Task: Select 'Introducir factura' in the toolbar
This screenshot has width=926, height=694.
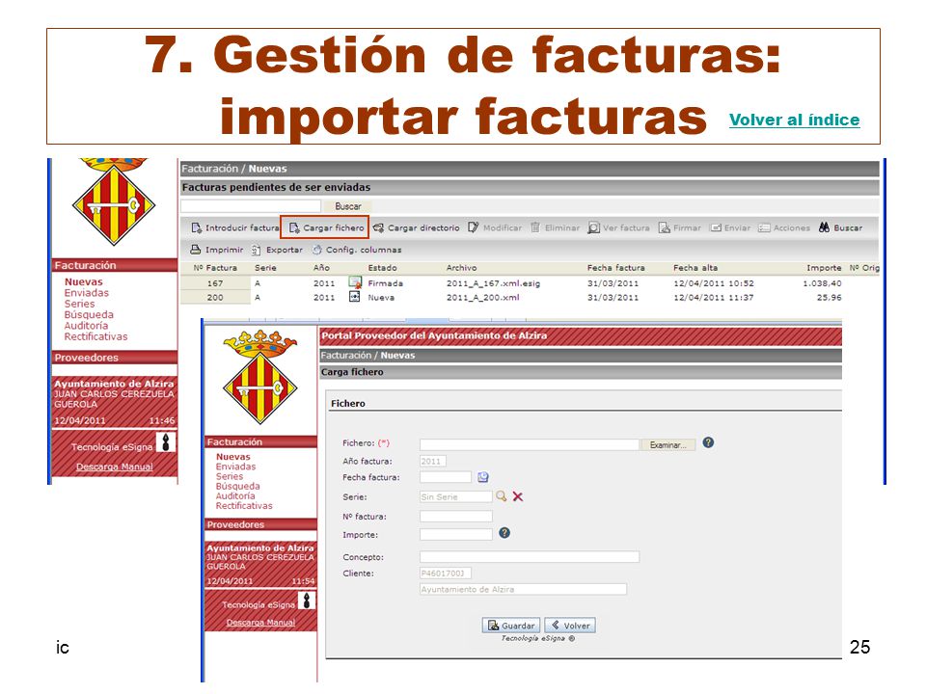Action: pos(235,227)
